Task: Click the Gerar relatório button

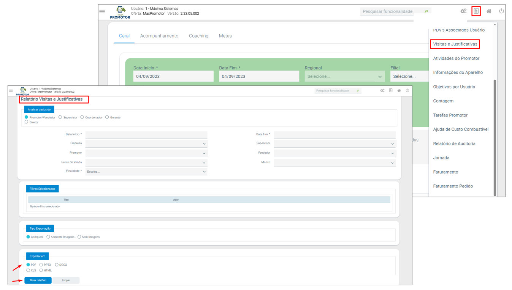Action: [38, 280]
